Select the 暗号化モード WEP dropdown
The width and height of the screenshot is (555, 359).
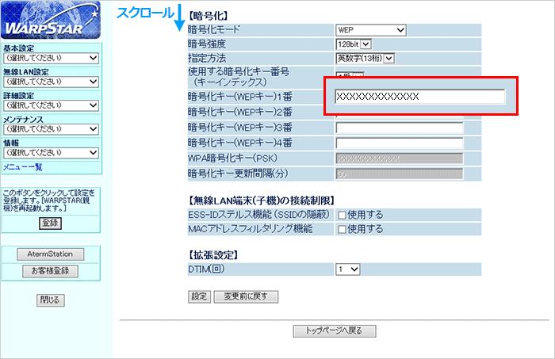pyautogui.click(x=370, y=30)
